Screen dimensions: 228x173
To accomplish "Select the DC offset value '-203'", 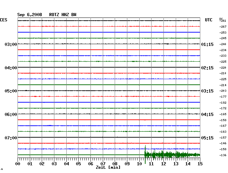I will [x=223, y=91].
